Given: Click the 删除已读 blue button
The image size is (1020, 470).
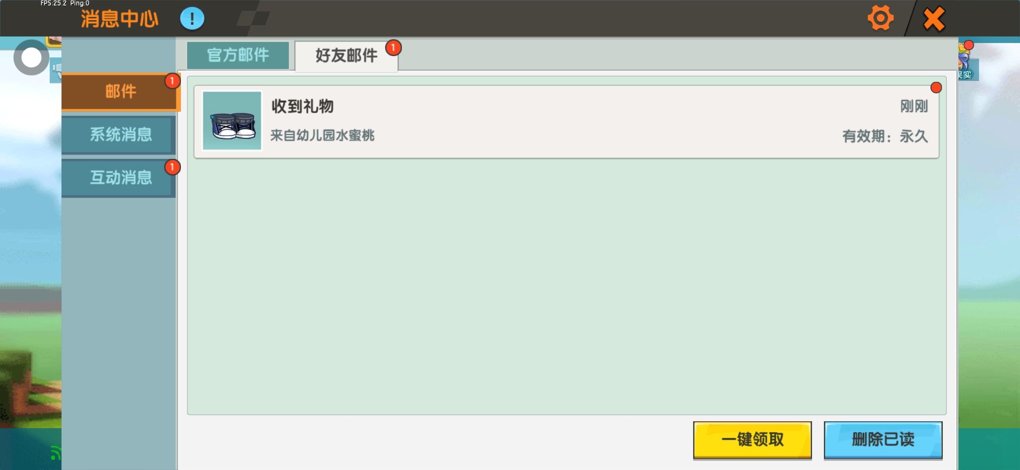Looking at the screenshot, I should point(883,440).
